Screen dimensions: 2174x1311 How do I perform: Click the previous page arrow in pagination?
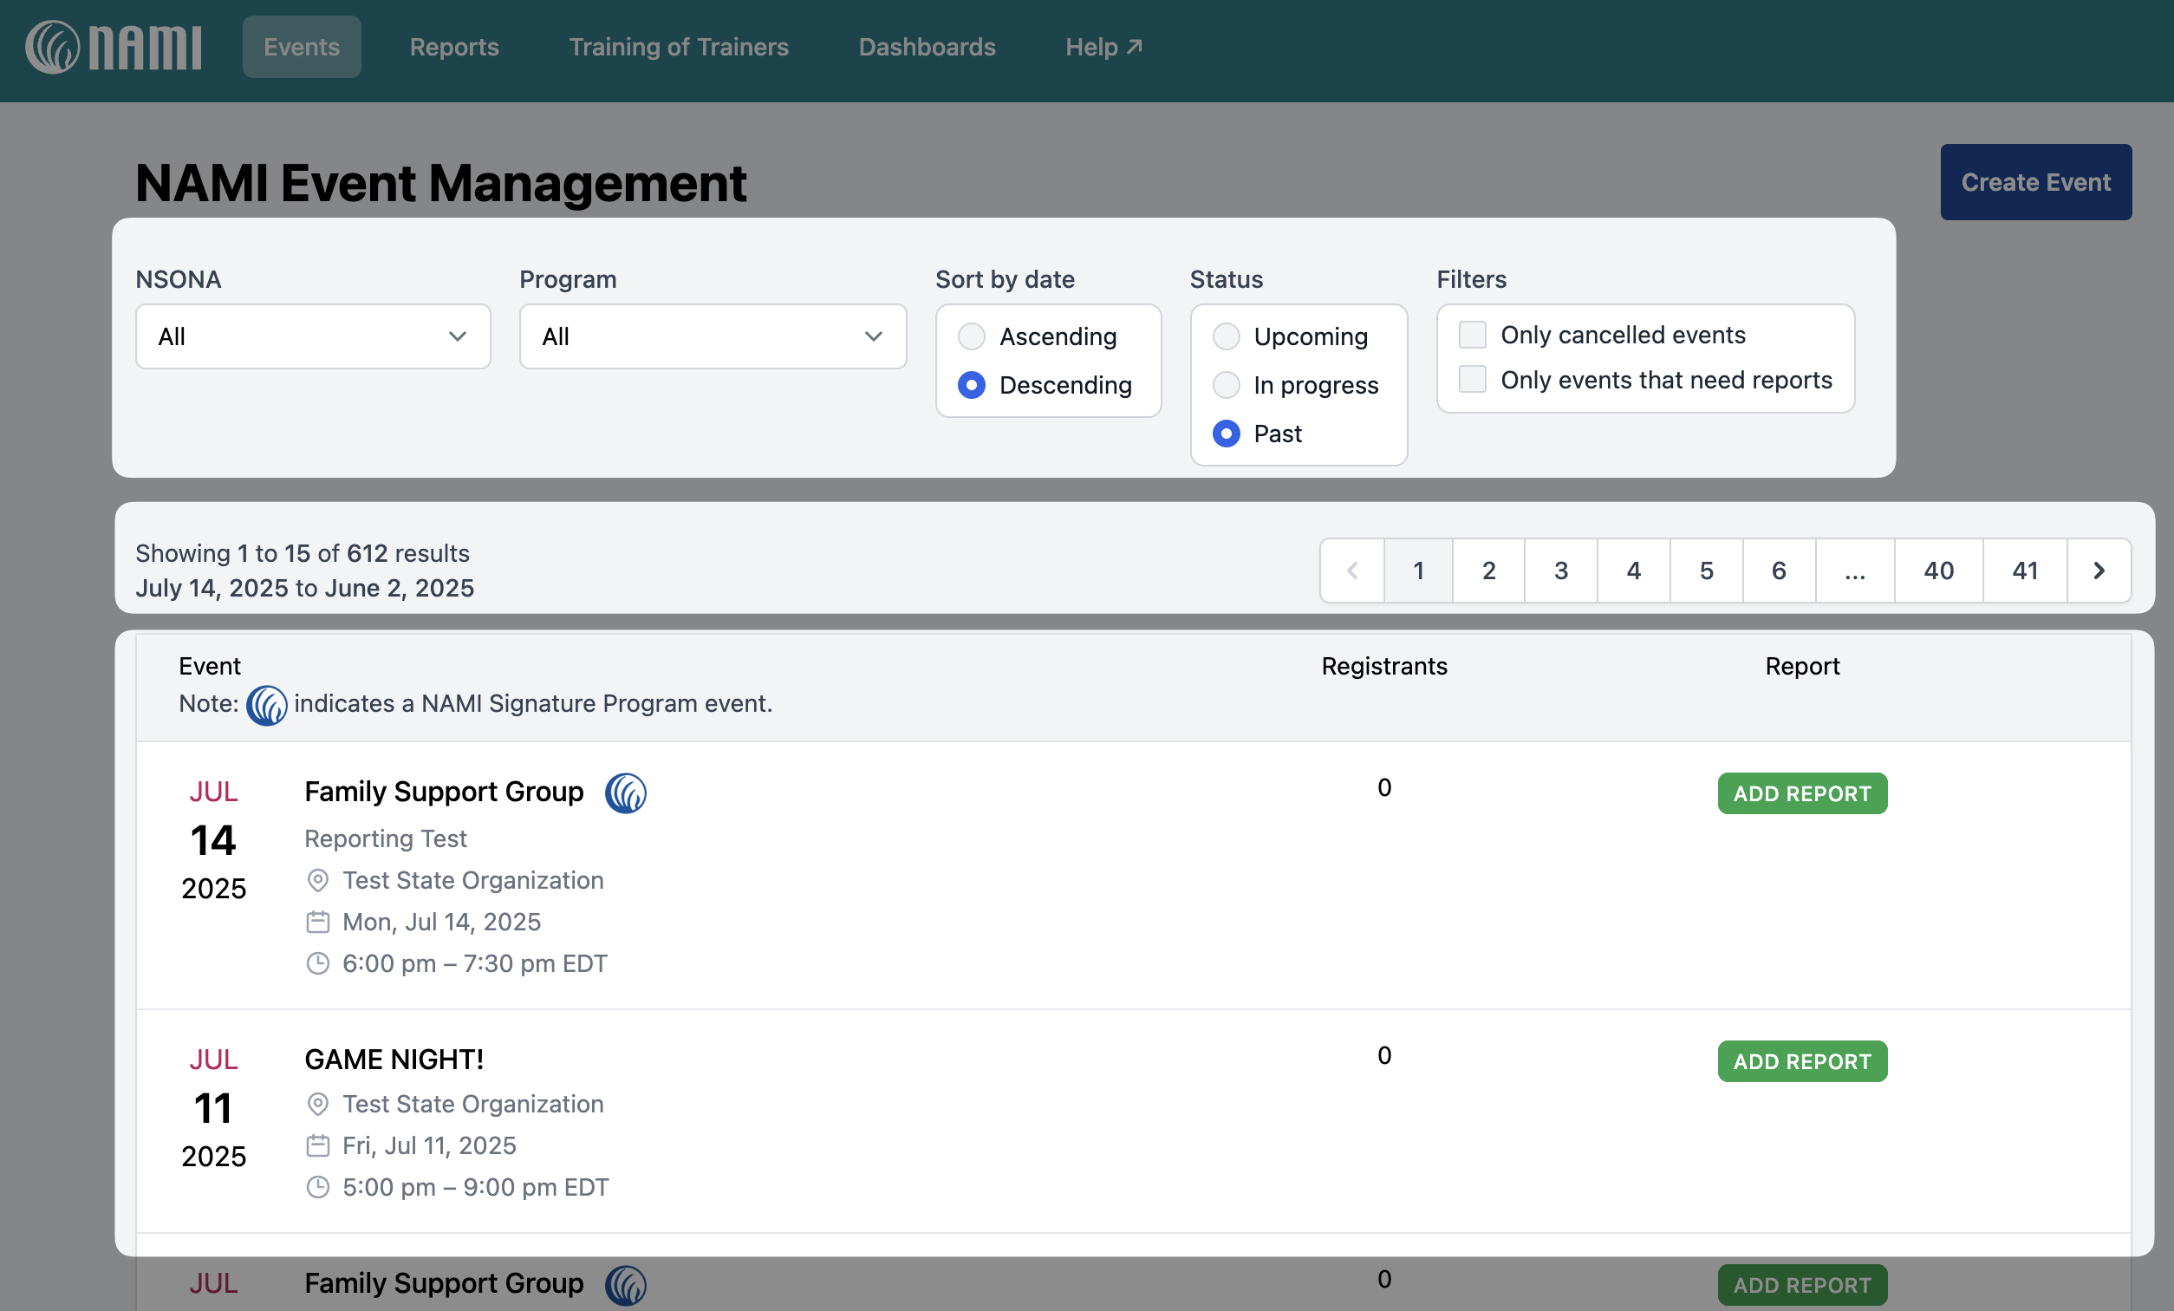tap(1352, 571)
